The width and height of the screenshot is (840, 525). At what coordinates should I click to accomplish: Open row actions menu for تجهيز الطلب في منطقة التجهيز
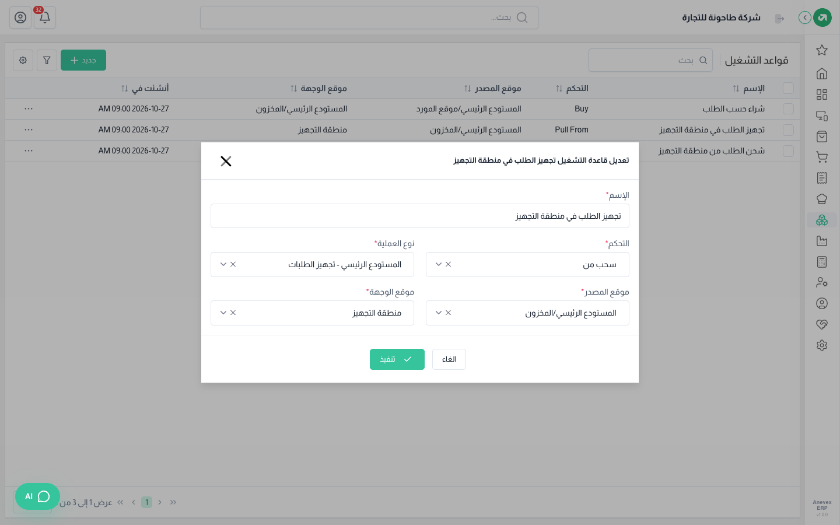click(x=29, y=130)
